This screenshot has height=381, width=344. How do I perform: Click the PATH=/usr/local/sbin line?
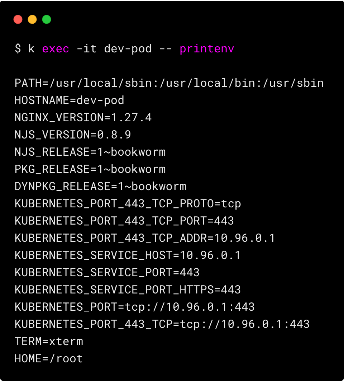169,83
